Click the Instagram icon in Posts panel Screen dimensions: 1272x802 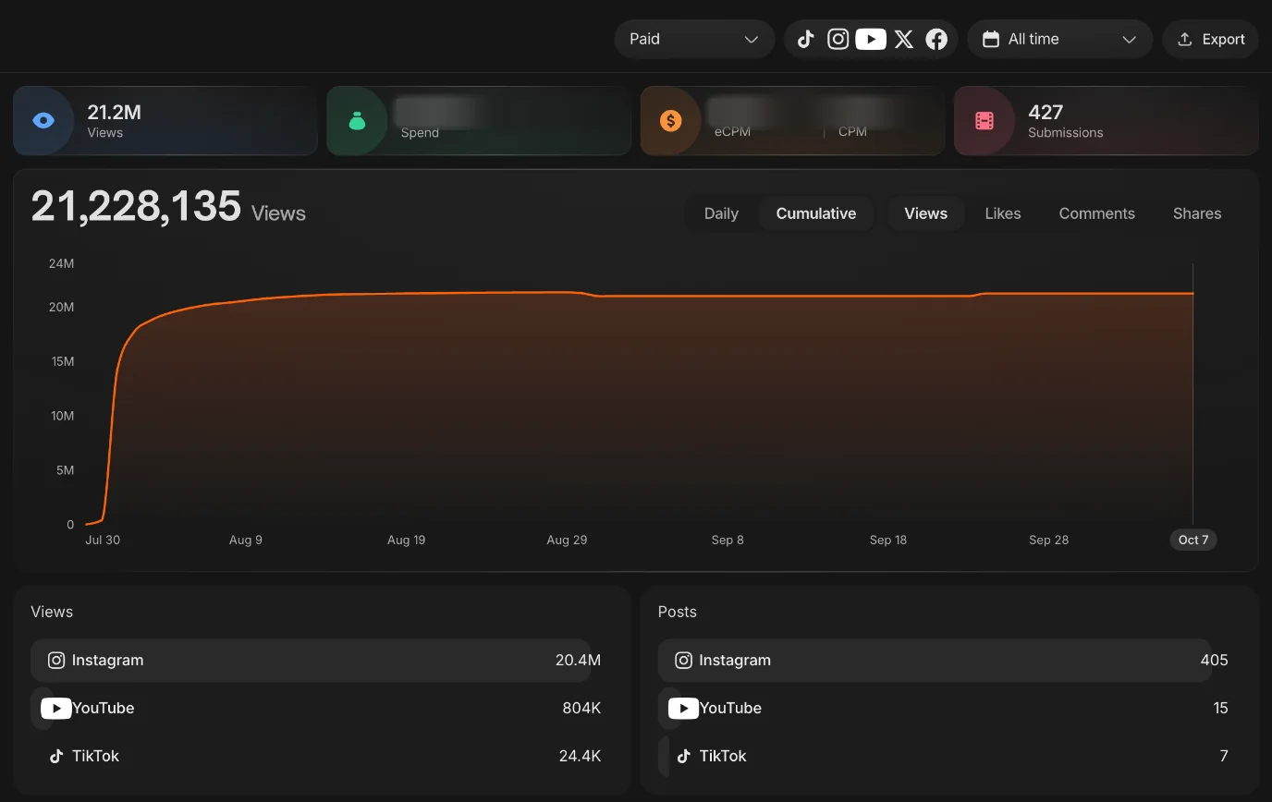tap(683, 660)
